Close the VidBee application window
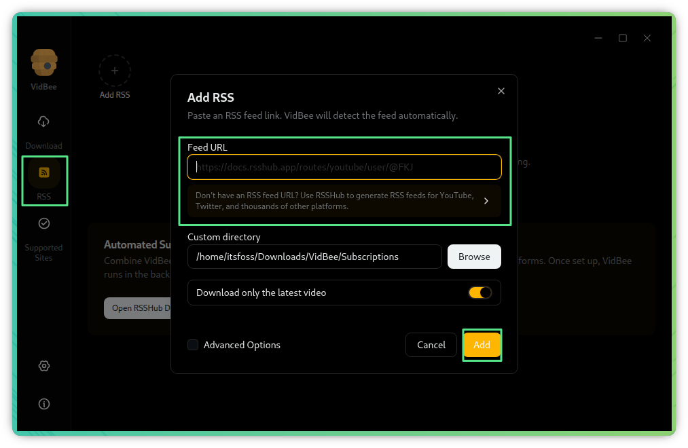 click(647, 38)
